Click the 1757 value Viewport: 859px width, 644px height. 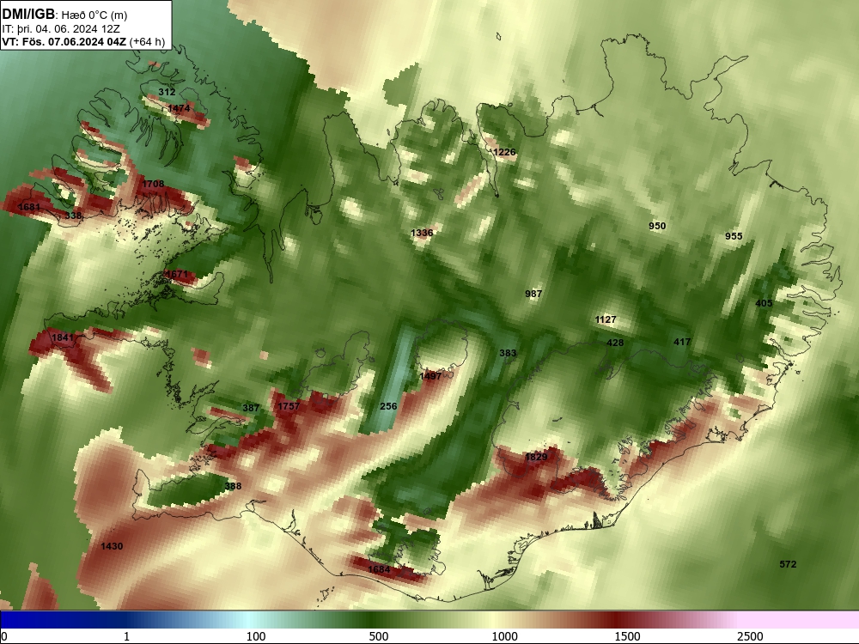tap(289, 406)
